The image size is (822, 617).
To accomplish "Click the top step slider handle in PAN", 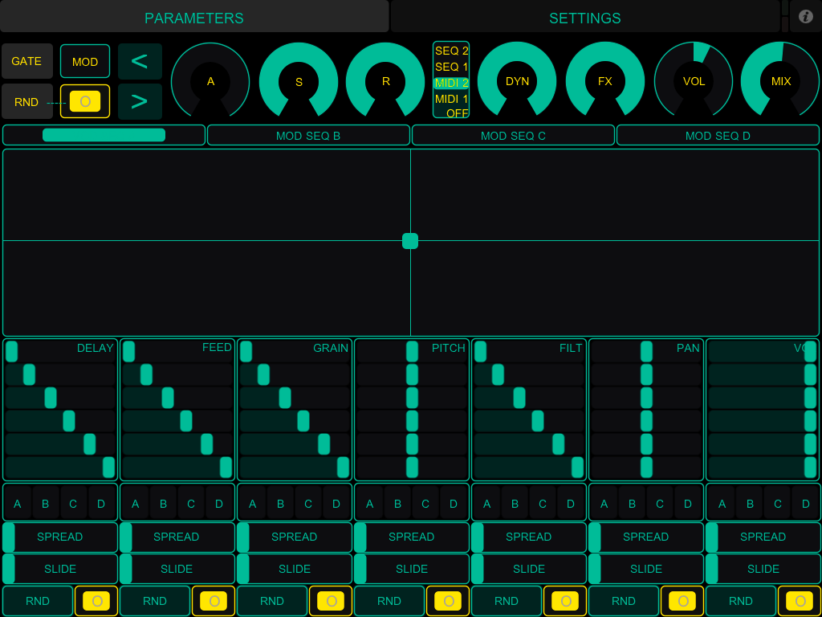I will click(x=646, y=352).
